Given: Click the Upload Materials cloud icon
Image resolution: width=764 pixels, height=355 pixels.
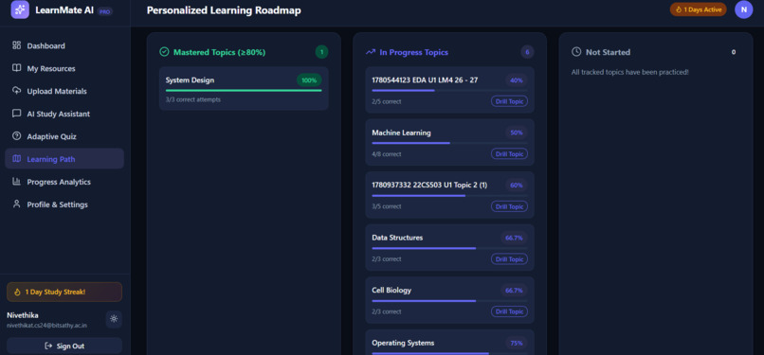Looking at the screenshot, I should pyautogui.click(x=16, y=91).
